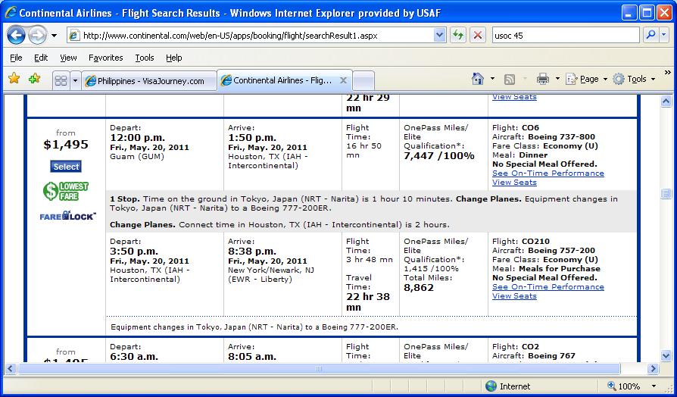The width and height of the screenshot is (677, 397).
Task: Click the RSS Feeds icon
Action: click(x=510, y=79)
